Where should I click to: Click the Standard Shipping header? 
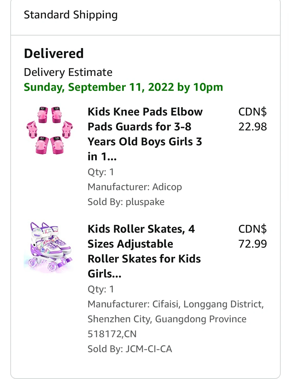pos(71,15)
